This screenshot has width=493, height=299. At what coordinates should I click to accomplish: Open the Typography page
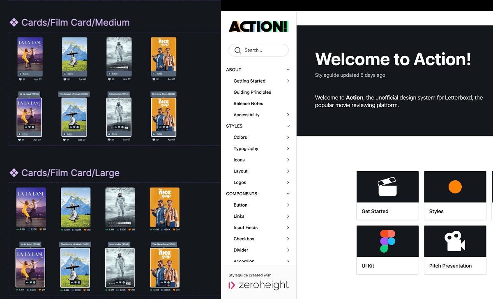point(246,149)
